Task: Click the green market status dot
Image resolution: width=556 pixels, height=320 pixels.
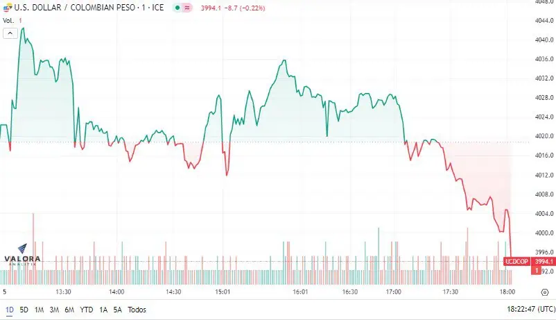Action: click(177, 8)
